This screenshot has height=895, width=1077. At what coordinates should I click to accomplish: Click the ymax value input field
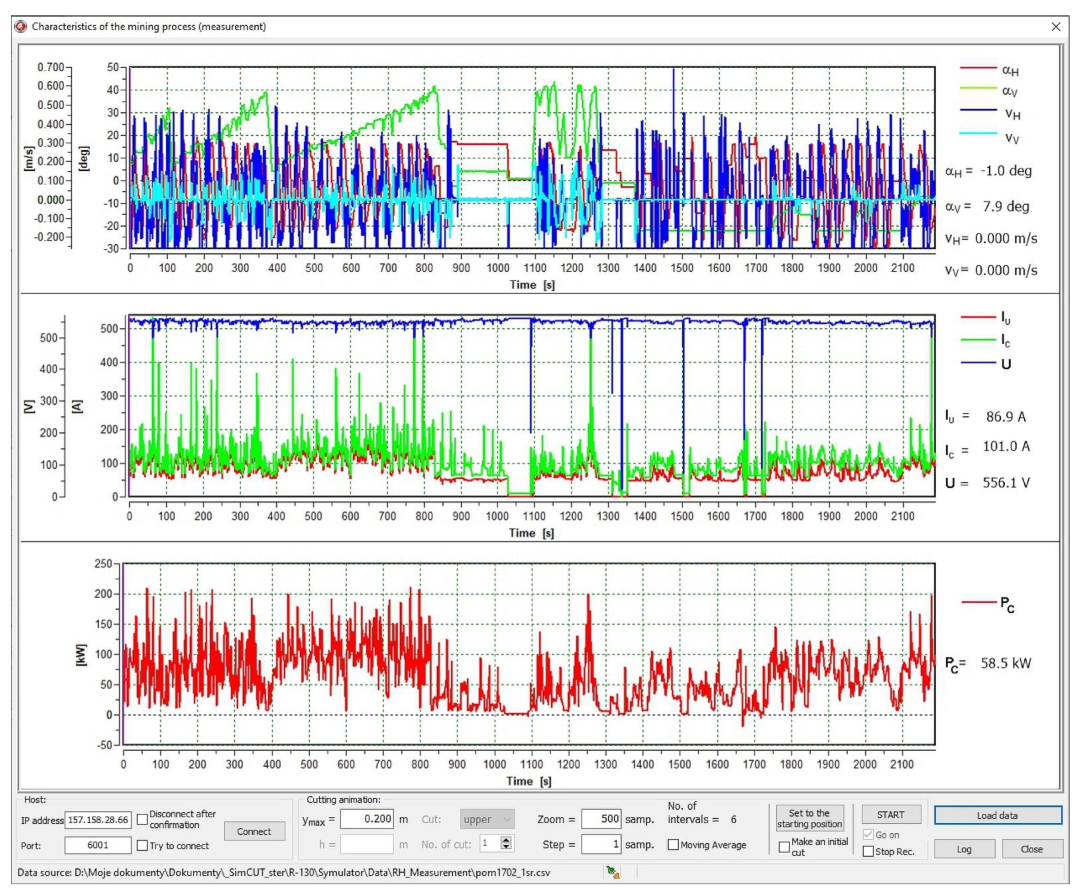click(367, 819)
